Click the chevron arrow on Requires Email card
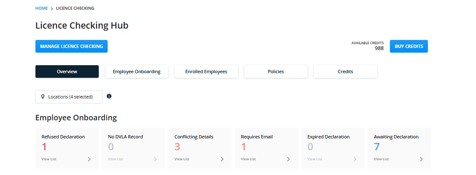The image size is (476, 175). (x=288, y=159)
